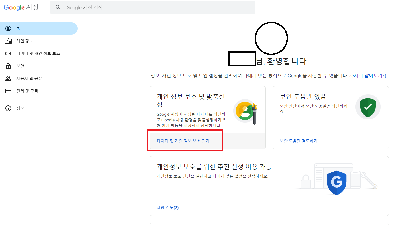
Task: Focus the Google 계정 검색 field
Action: [153, 7]
